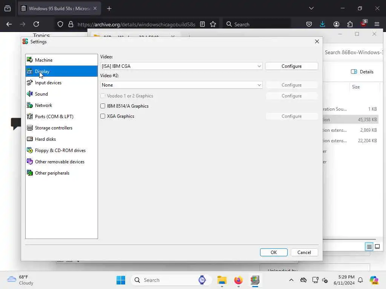Open the Video #2 dropdown
Image resolution: width=386 pixels, height=289 pixels.
[181, 85]
